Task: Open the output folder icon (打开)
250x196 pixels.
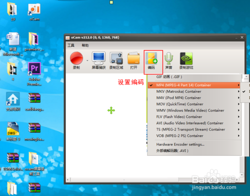Action: pos(133,58)
